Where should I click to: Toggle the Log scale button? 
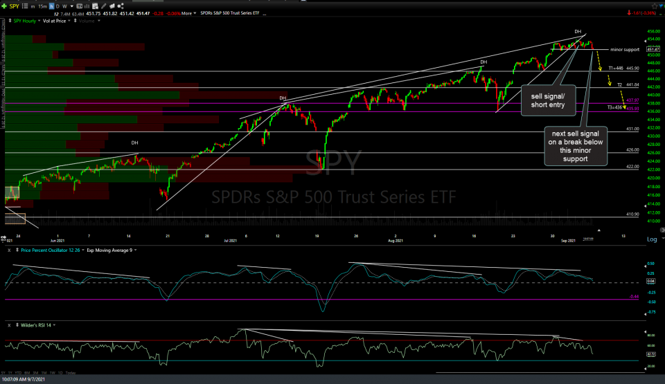[652, 239]
